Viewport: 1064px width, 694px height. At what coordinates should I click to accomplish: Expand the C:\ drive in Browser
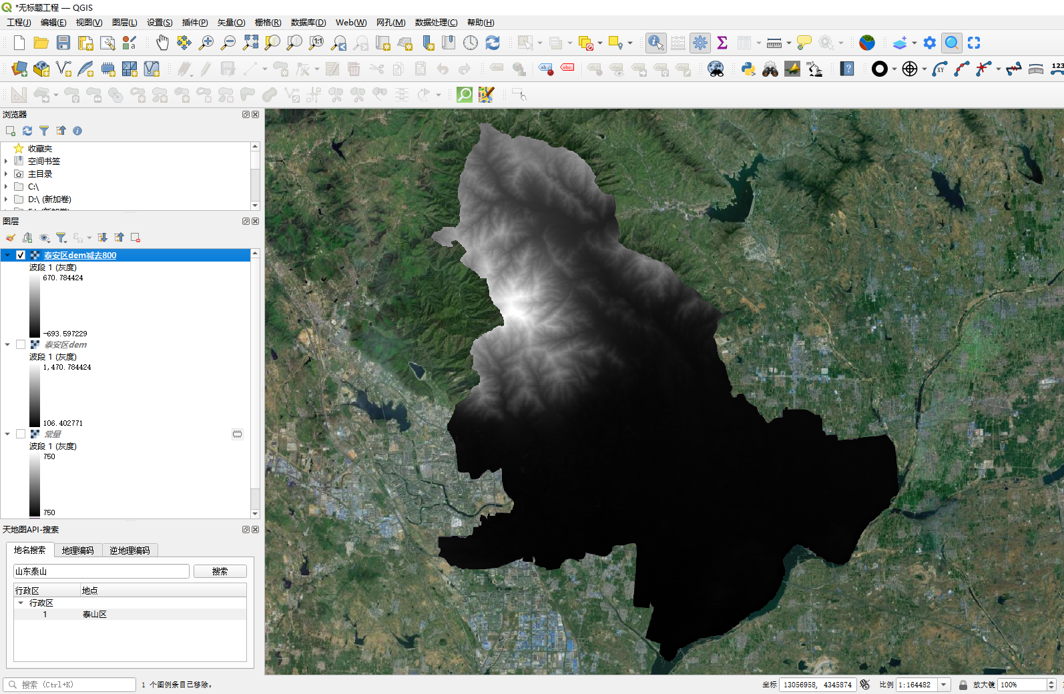point(6,186)
